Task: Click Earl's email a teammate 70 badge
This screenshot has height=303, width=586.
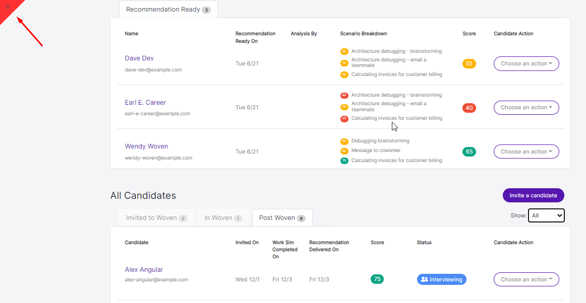Action: pyautogui.click(x=344, y=107)
